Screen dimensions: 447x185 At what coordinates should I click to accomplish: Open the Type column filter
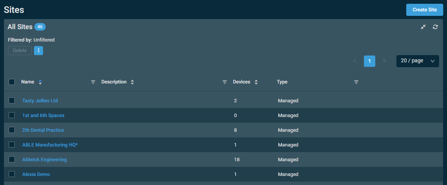point(356,82)
